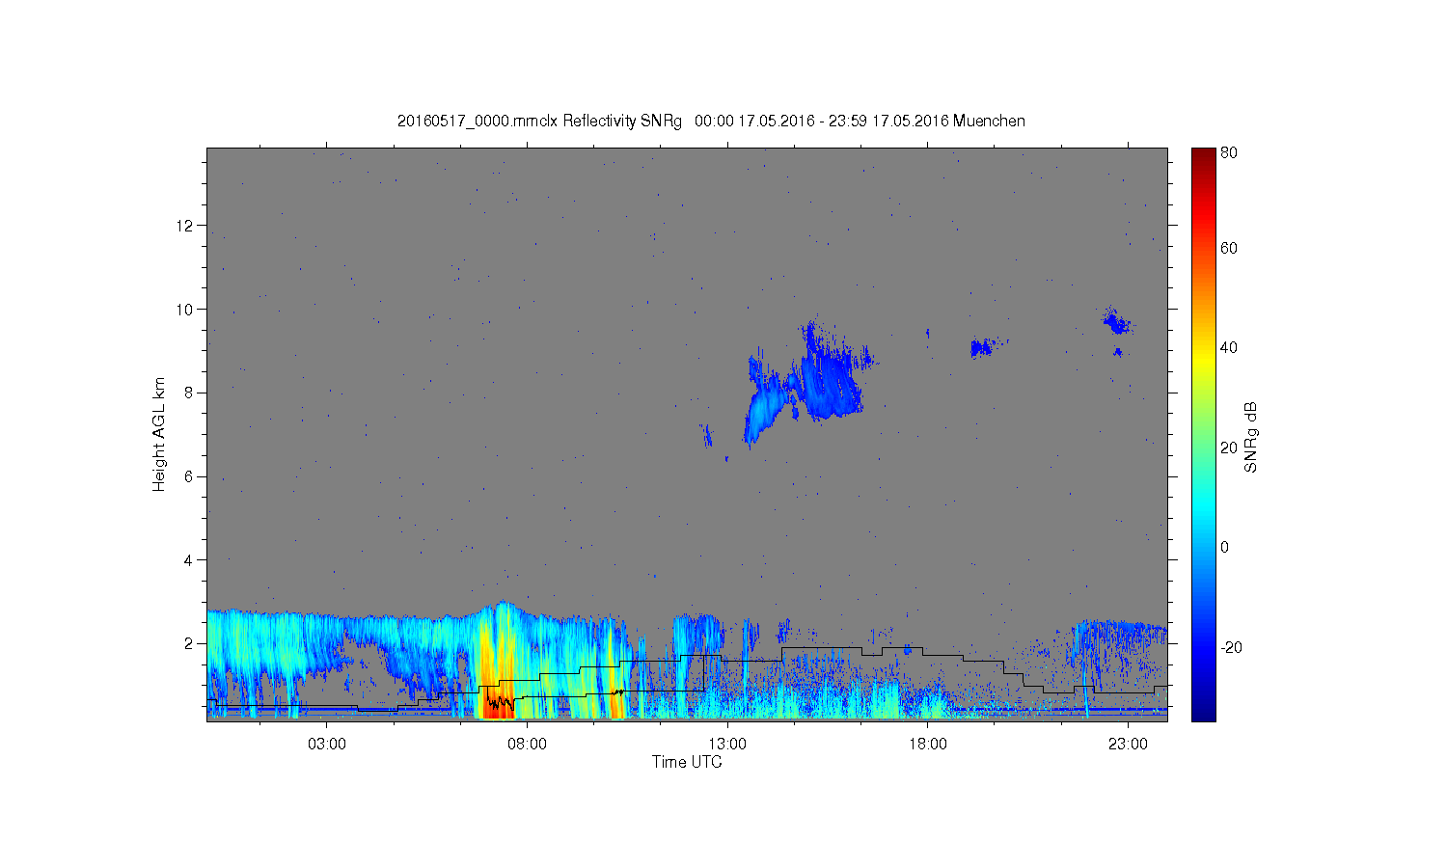
Task: Click the dark blue bottom of the colorbar
Action: pyautogui.click(x=1204, y=712)
